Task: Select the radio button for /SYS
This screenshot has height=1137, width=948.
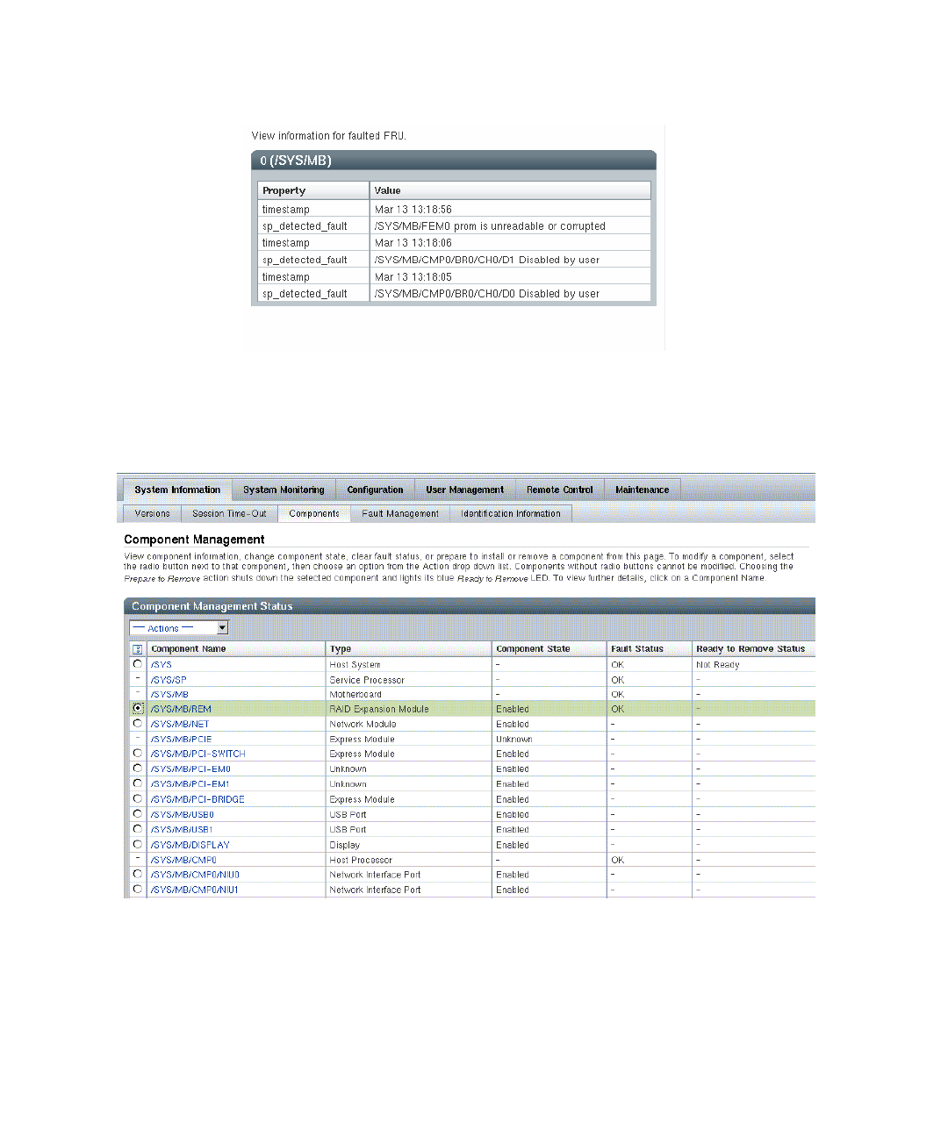Action: [137, 664]
